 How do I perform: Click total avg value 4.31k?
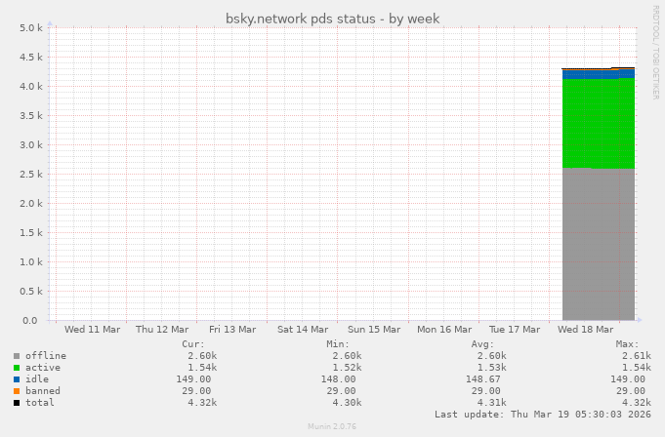tap(491, 402)
